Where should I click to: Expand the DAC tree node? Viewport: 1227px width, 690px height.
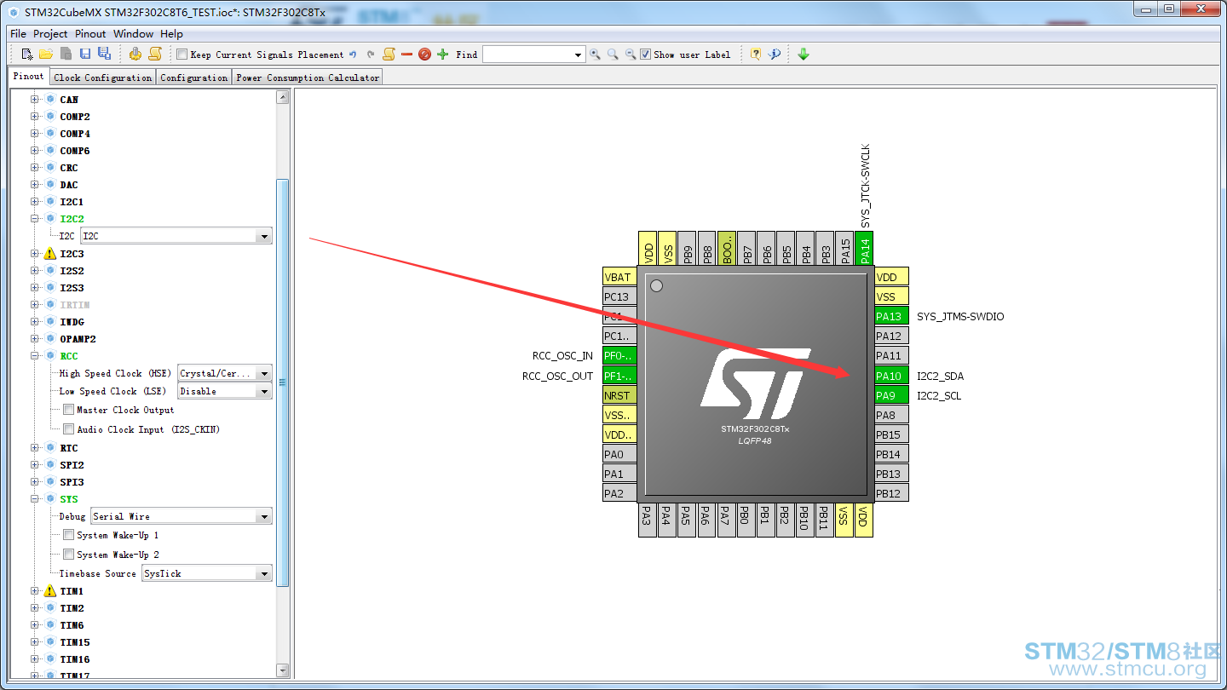click(35, 185)
